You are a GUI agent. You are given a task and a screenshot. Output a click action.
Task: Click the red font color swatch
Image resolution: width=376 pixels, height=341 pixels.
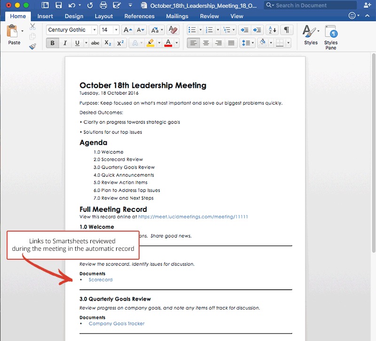coord(169,43)
